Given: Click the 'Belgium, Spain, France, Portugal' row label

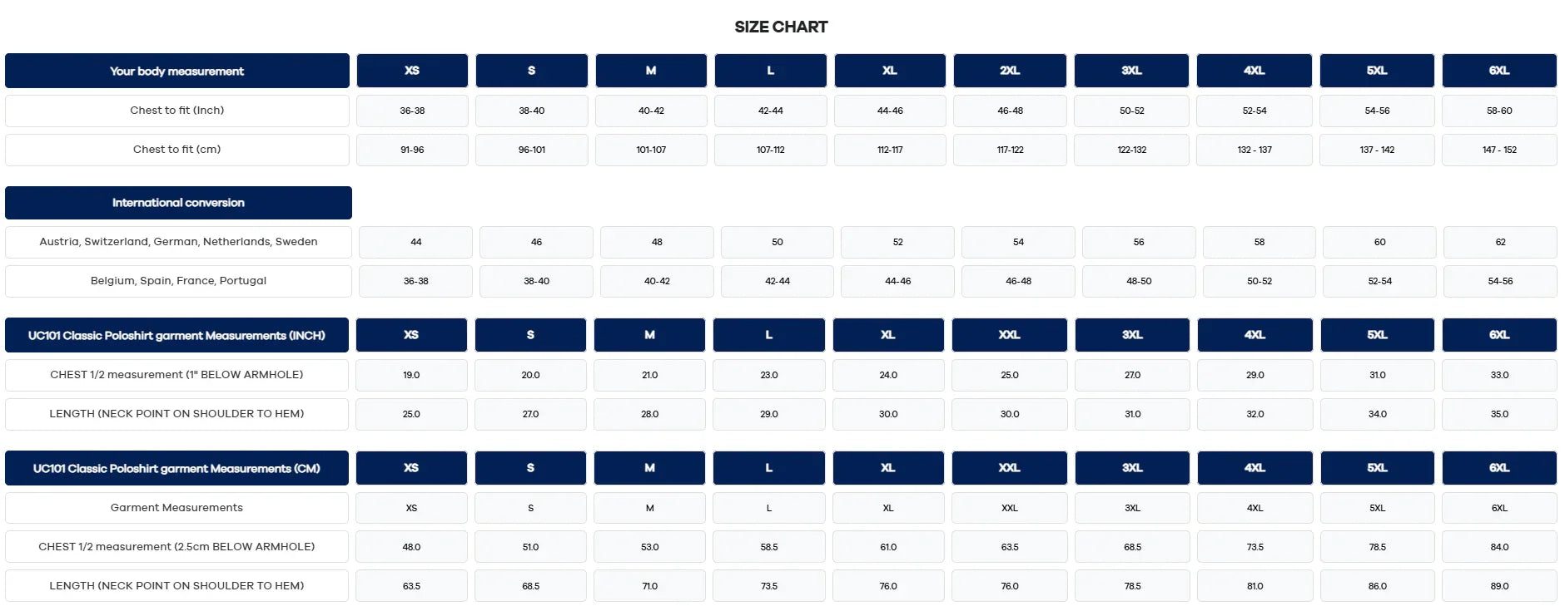Looking at the screenshot, I should tap(178, 281).
